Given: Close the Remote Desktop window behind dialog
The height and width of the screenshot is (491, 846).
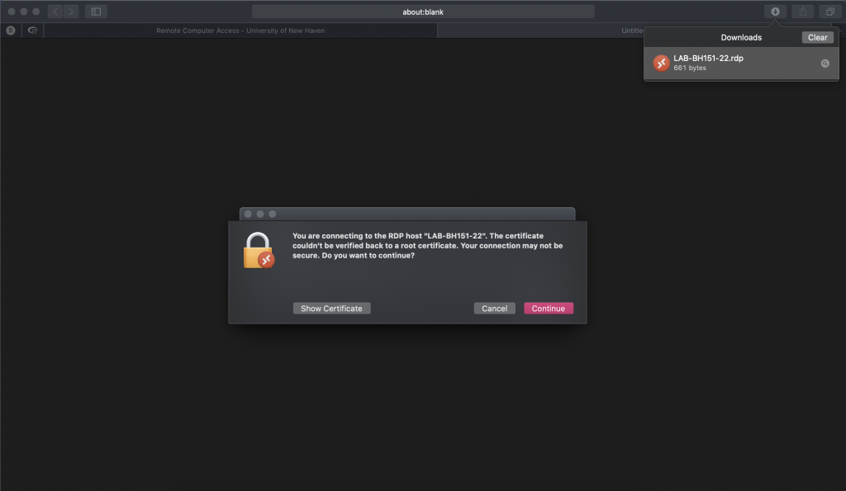Looking at the screenshot, I should click(x=247, y=214).
